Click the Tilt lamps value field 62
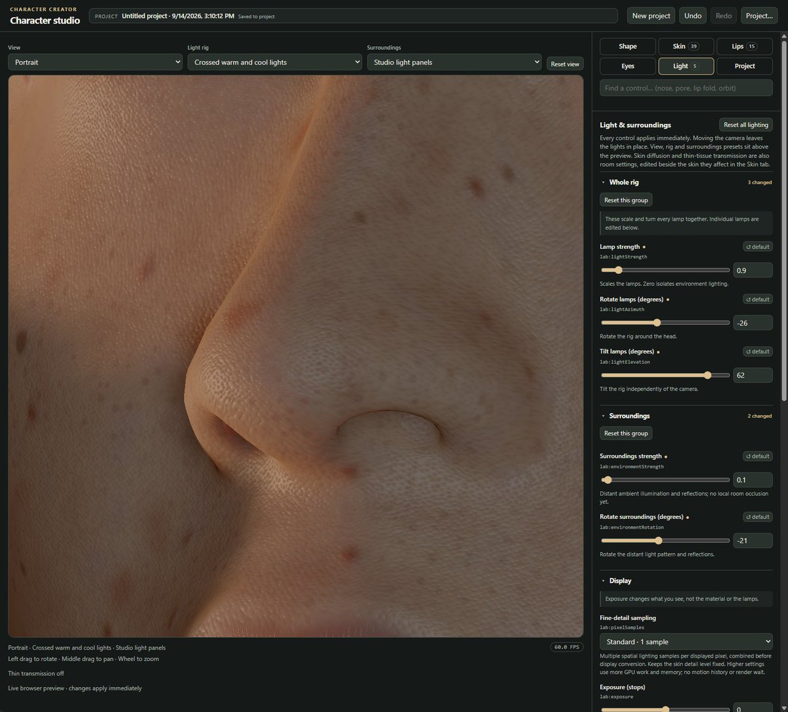Viewport: 788px width, 712px height. coord(753,375)
